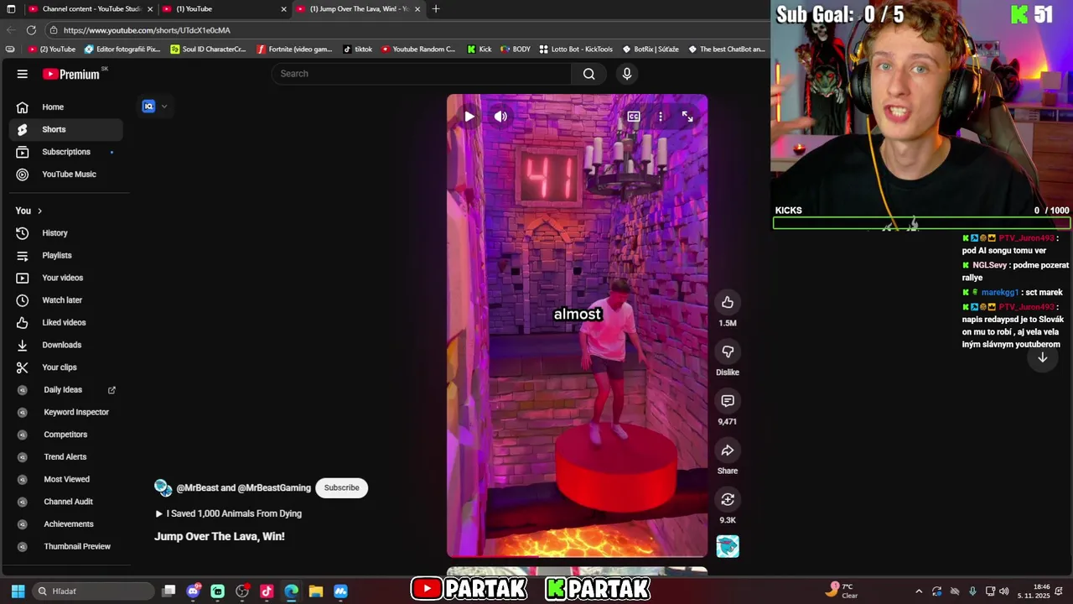
Task: Toggle closed captions on the Short
Action: click(x=634, y=117)
